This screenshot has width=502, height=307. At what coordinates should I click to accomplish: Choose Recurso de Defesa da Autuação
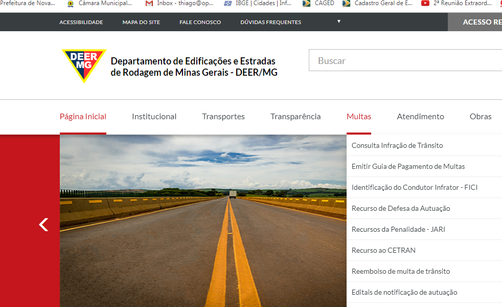tap(424, 208)
